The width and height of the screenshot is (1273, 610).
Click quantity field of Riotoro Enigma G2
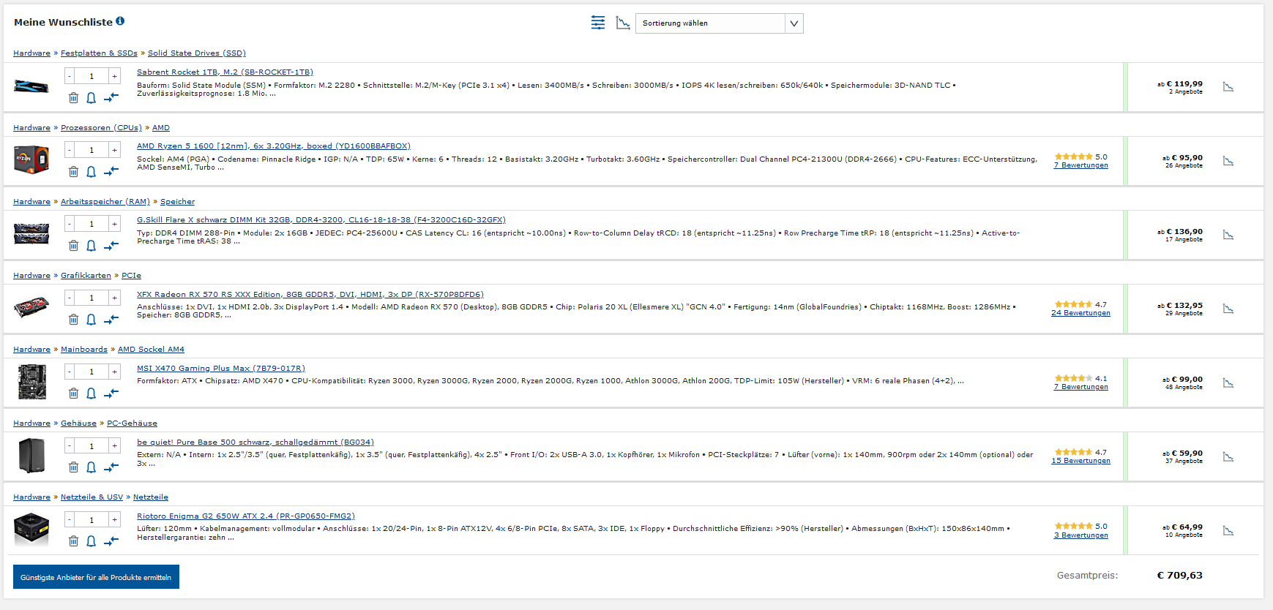tap(92, 519)
